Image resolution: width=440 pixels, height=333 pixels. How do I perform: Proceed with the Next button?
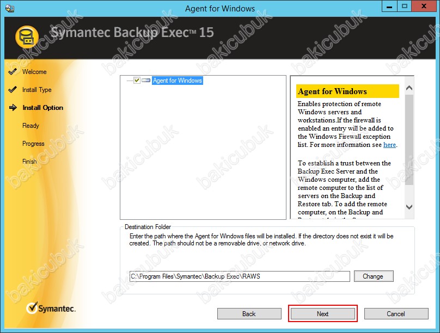tap(323, 313)
